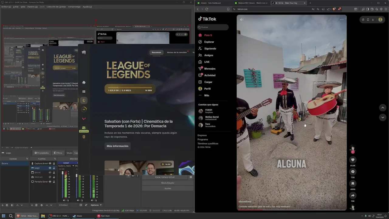The width and height of the screenshot is (389, 219).
Task: Click the download app icon in TikTok header
Action: point(373,19)
